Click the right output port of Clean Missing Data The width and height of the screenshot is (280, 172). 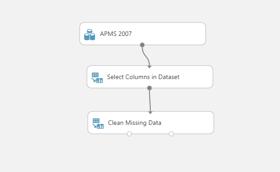[171, 134]
